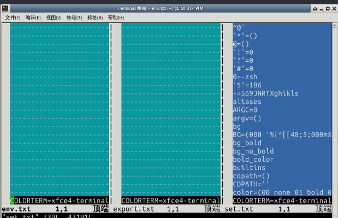The image size is (338, 218).
Task: Click the '!'=0 line
Action: click(x=243, y=52)
